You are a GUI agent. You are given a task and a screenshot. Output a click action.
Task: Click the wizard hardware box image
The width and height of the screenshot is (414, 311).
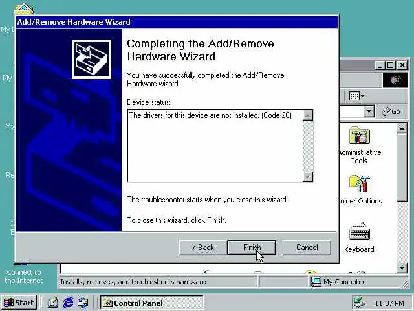point(91,59)
